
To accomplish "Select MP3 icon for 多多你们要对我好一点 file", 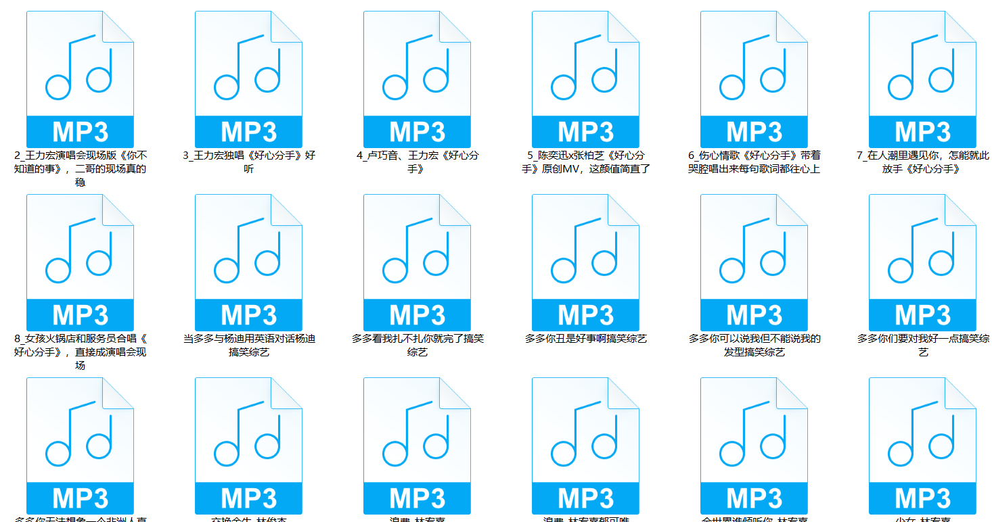I will [922, 262].
